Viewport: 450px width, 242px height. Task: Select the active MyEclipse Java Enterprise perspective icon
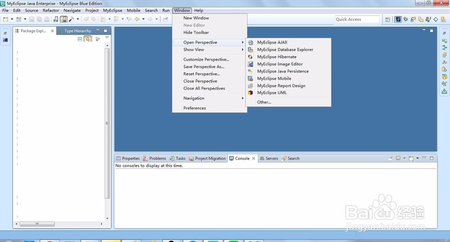pyautogui.click(x=398, y=19)
